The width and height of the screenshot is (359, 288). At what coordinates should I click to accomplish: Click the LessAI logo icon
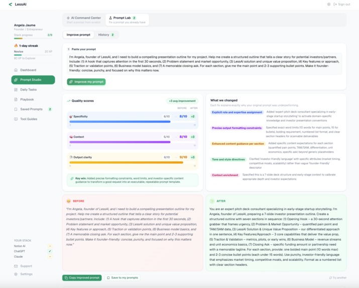pos(11,5)
